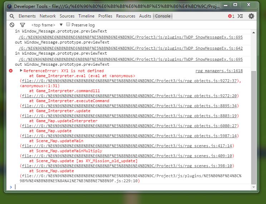This screenshot has height=204, width=266.
Task: Open the search magnifier icon
Action: click(x=12, y=16)
